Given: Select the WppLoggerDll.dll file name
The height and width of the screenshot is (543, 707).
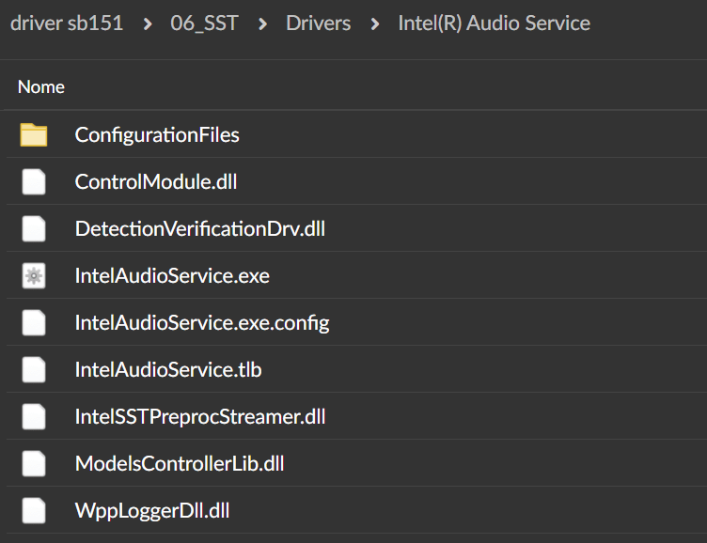Looking at the screenshot, I should tap(152, 511).
